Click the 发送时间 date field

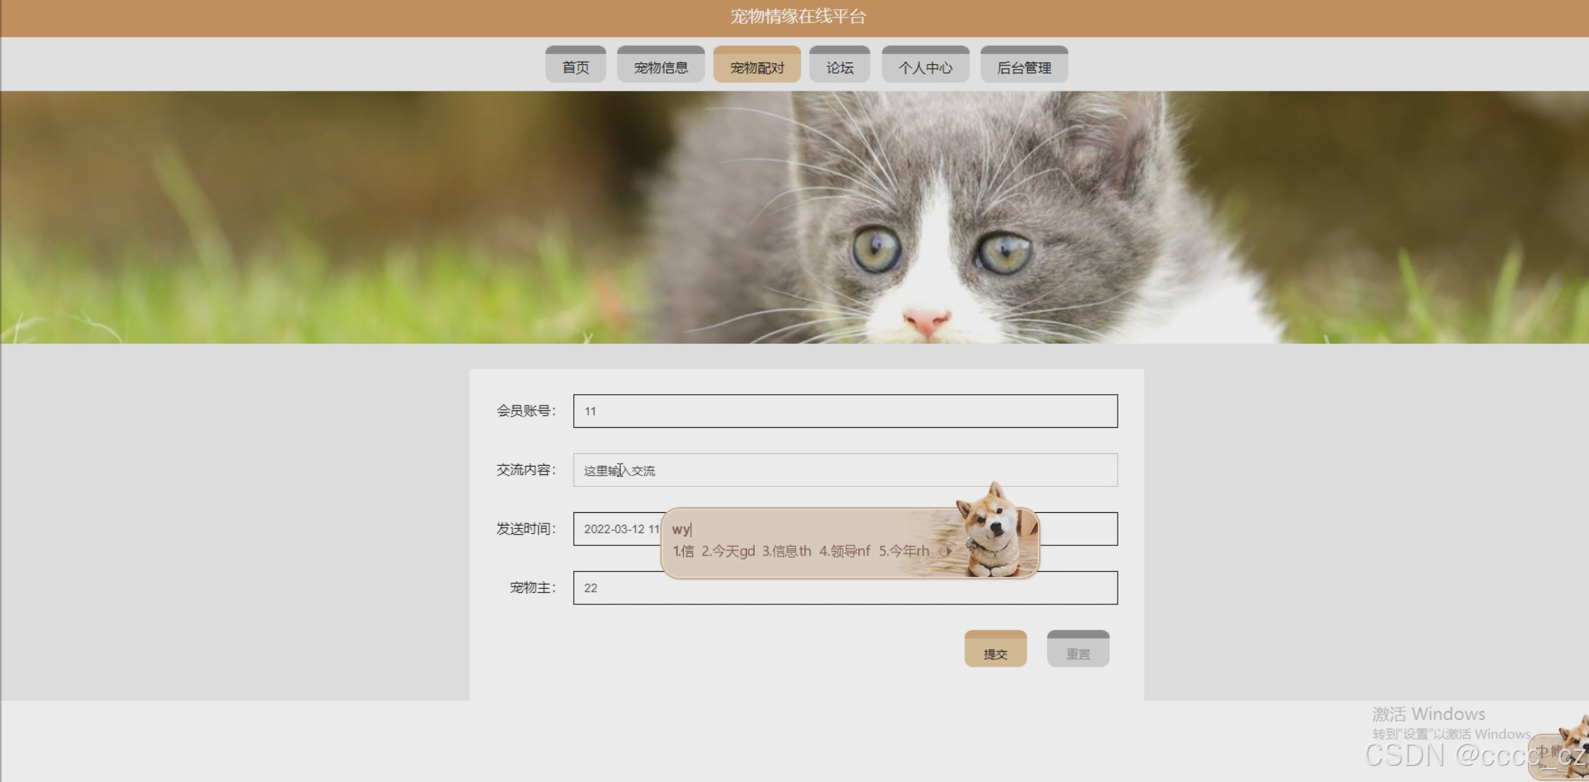[615, 529]
